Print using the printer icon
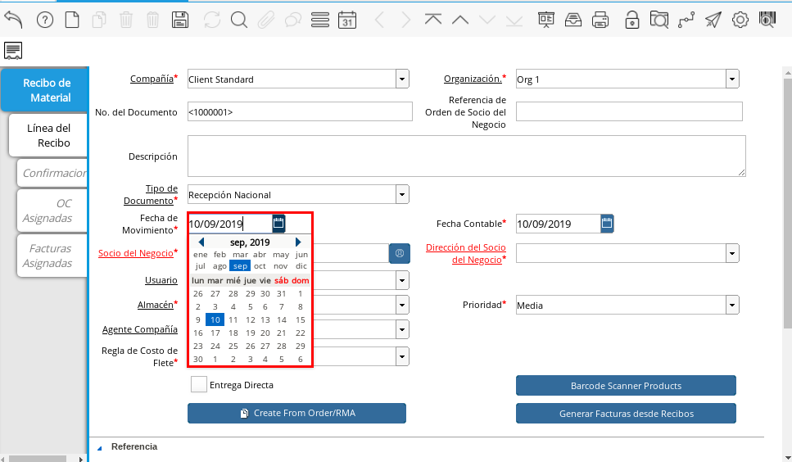Screen dimensions: 792x462 (x=600, y=20)
